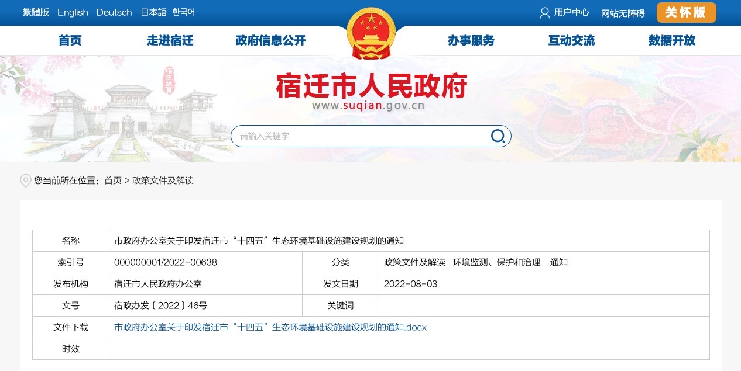Screen dimensions: 741x371
Task: Open the 互动交流 menu
Action: pos(571,40)
